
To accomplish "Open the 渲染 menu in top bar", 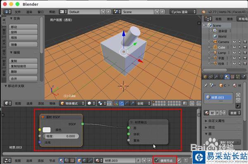I will [29, 12].
